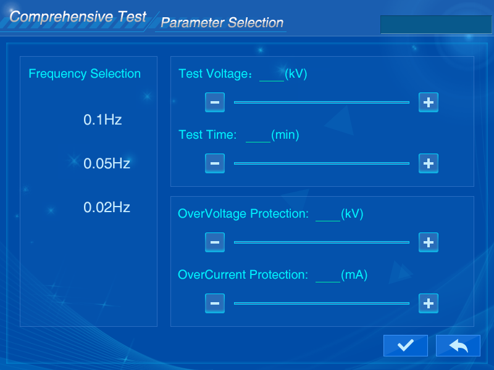Image resolution: width=494 pixels, height=370 pixels.
Task: Decrease OverCurrent Protection with minus icon
Action: coord(214,303)
